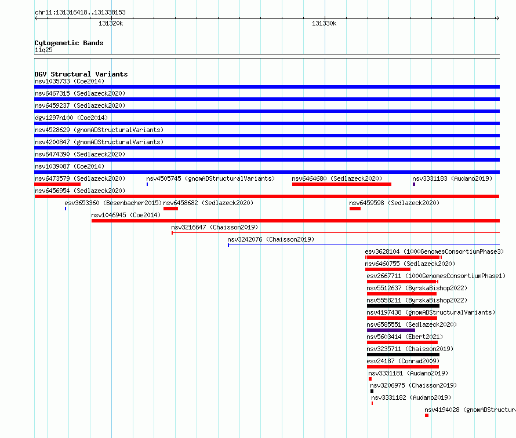Click the Cytogenetic Bands track title
Screen dimensions: 516x438
[69, 43]
